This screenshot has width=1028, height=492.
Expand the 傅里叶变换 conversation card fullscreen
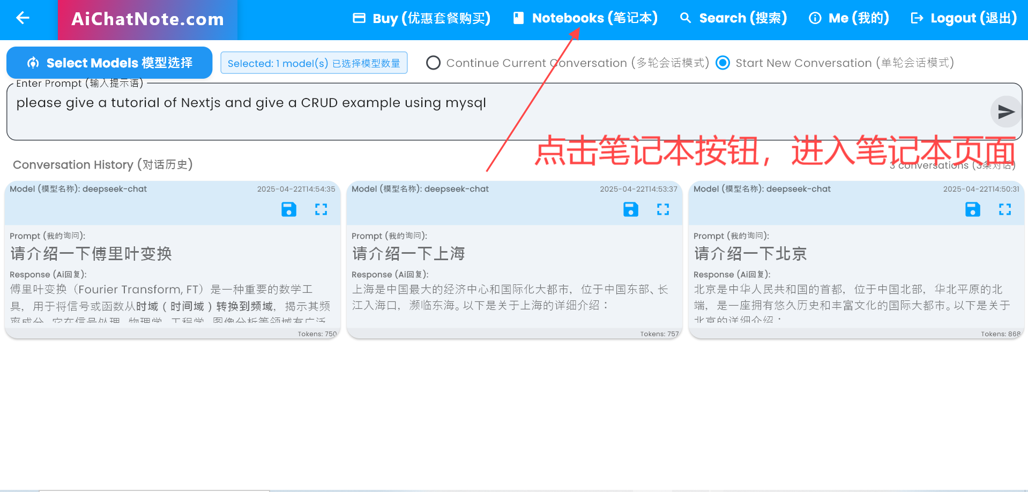tap(321, 209)
